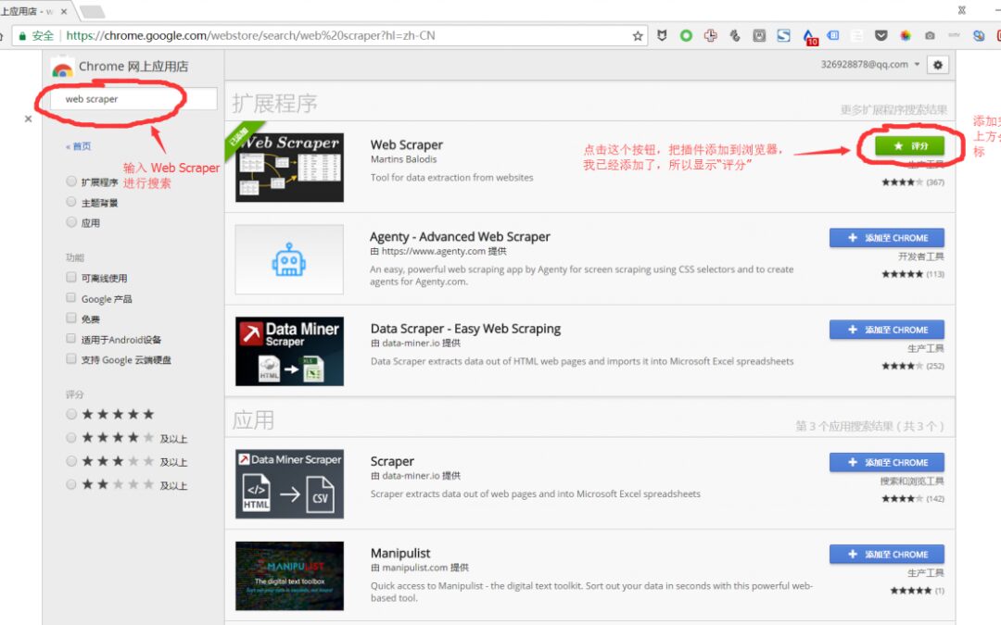Viewport: 1001px width, 625px height.
Task: Select four stars and above rating
Action: point(71,438)
